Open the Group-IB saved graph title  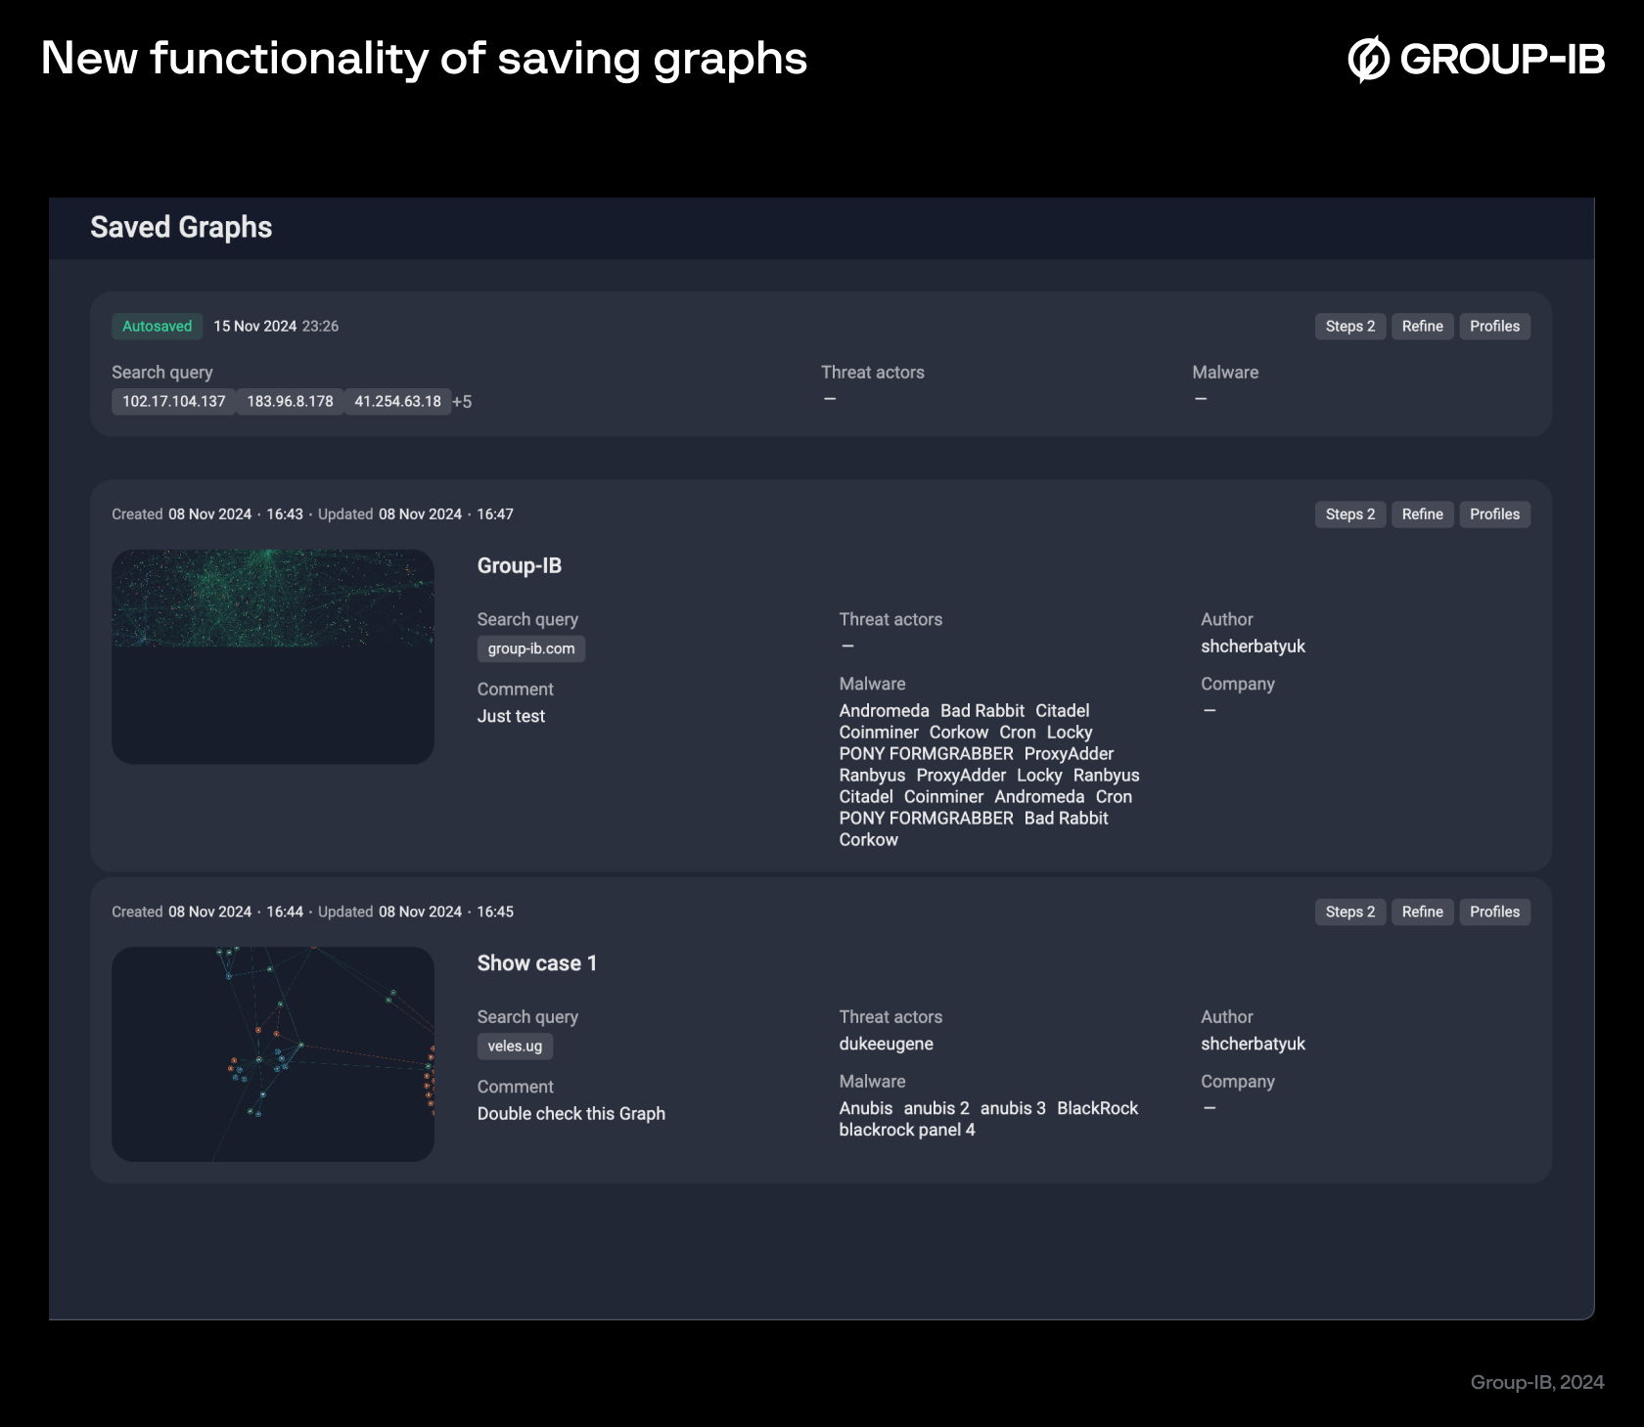[520, 565]
